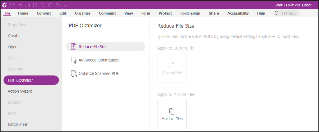Click the Multiple Files tile
319x132 pixels.
(172, 114)
